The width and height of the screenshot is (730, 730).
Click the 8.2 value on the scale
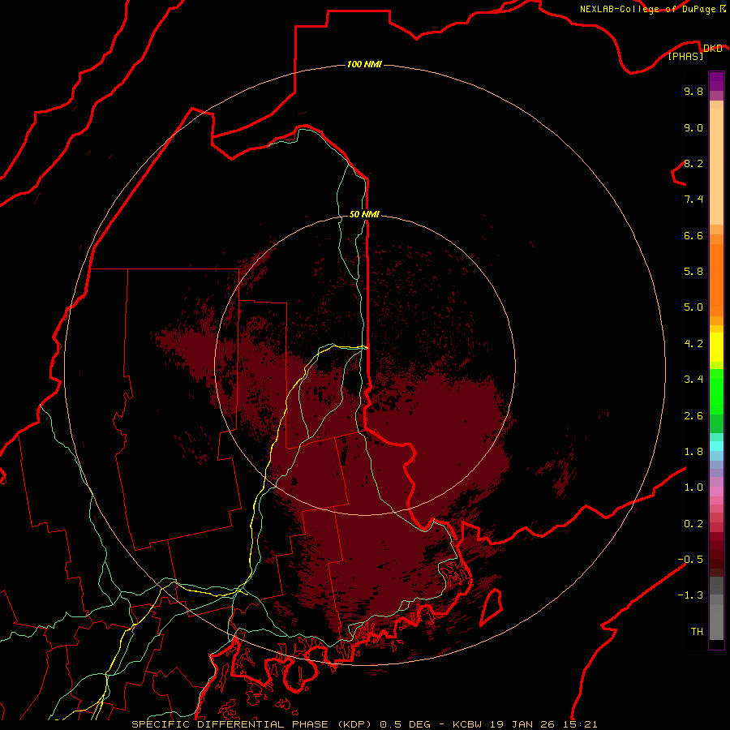[693, 164]
